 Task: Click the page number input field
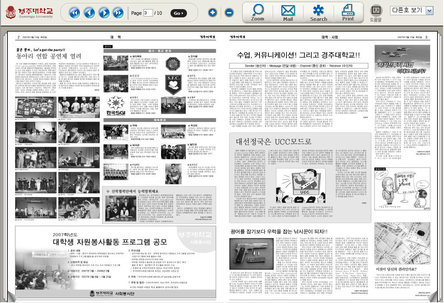(x=148, y=13)
